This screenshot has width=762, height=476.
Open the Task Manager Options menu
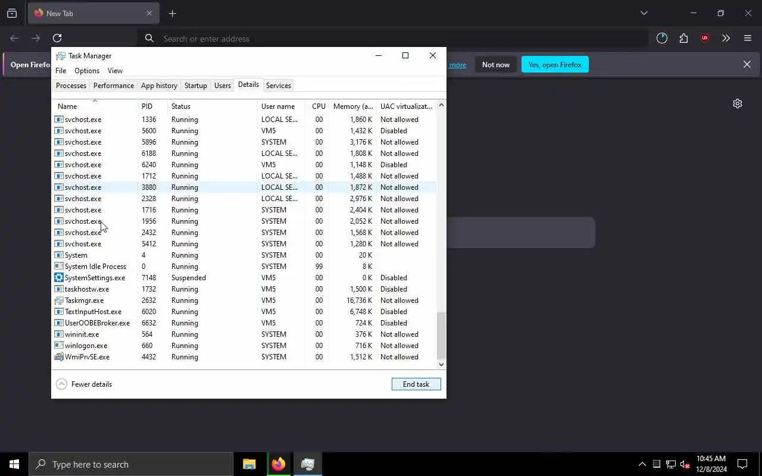pos(87,70)
